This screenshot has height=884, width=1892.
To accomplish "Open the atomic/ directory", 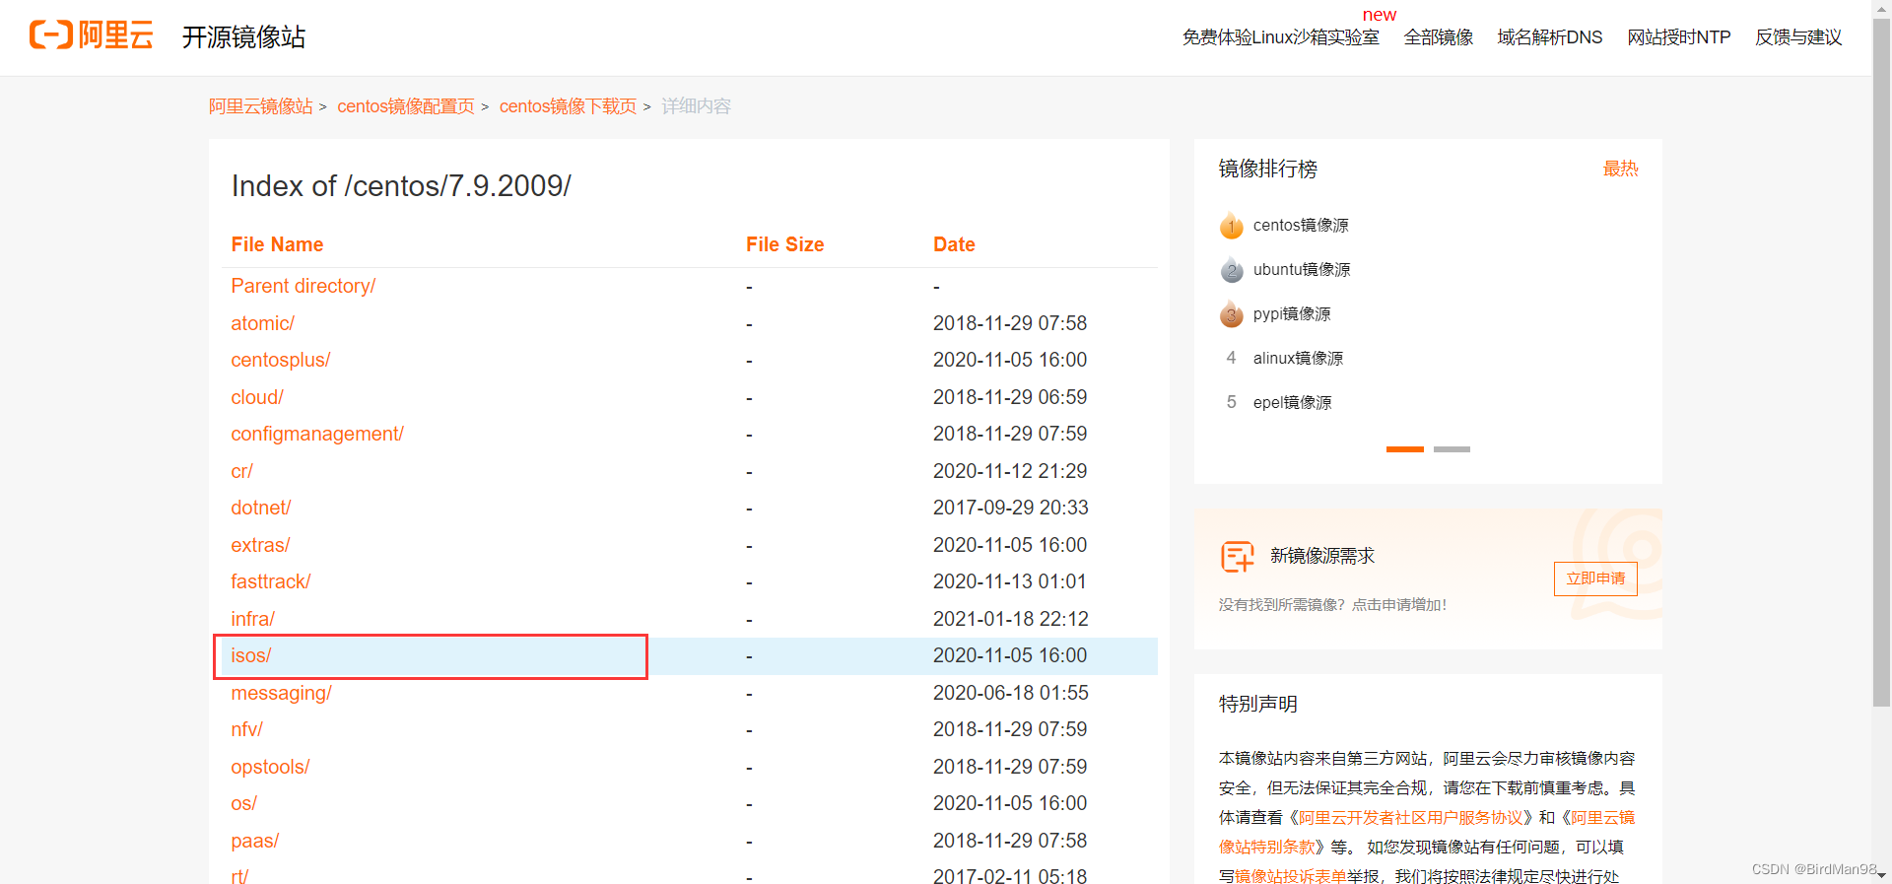I will [x=262, y=323].
